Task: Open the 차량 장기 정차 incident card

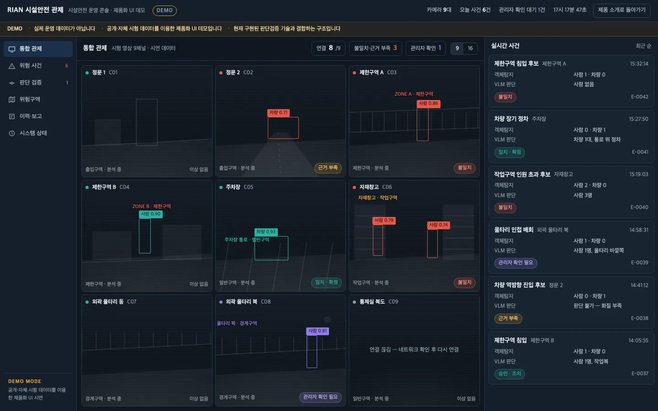Action: [x=571, y=136]
